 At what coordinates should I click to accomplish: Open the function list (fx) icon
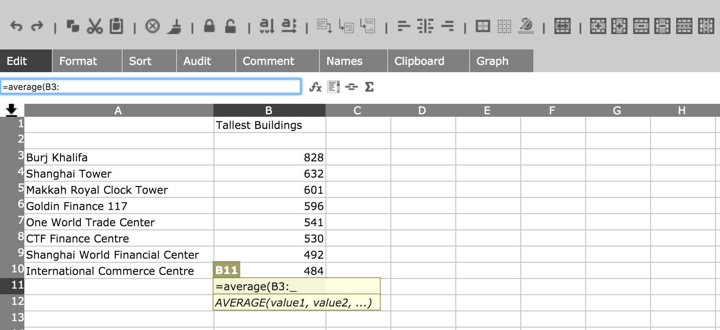(315, 87)
